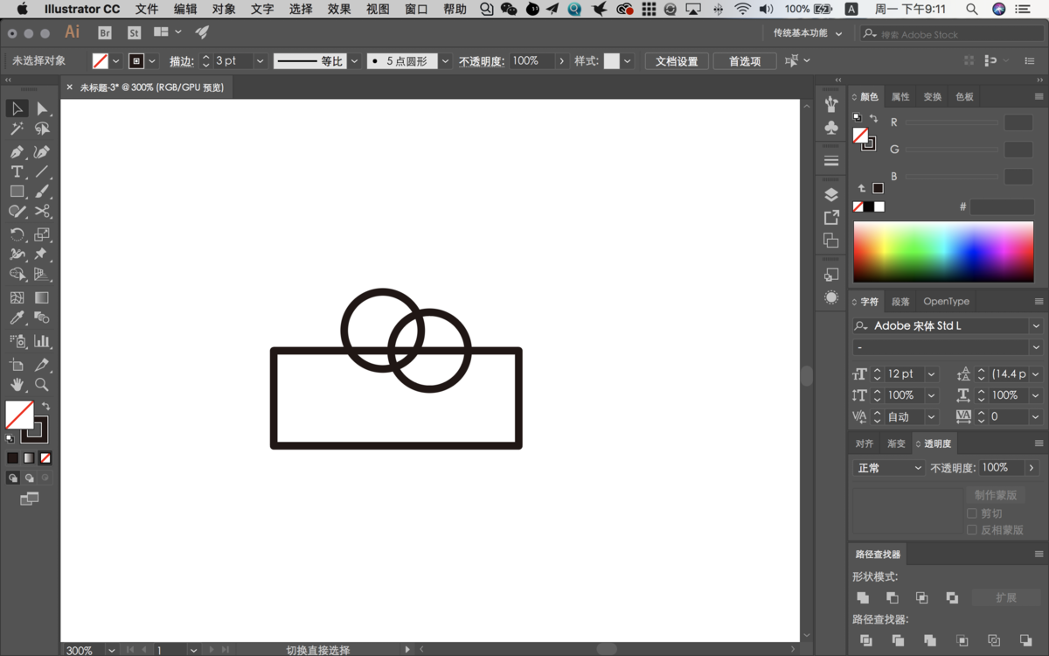This screenshot has height=656, width=1049.
Task: Select the Shape Builder tool
Action: tap(17, 275)
